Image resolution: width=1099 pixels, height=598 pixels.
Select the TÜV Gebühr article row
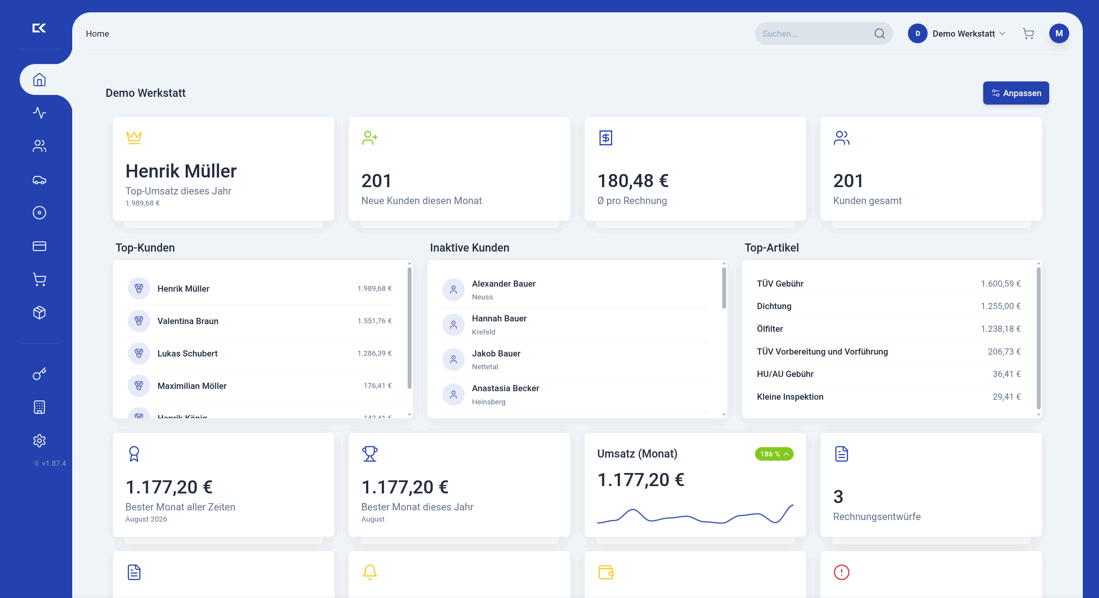(x=888, y=284)
